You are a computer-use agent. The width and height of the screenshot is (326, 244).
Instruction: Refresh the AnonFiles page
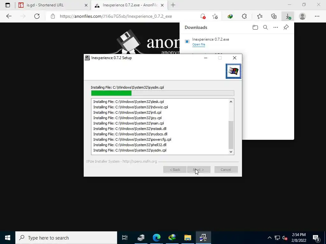coord(37,16)
